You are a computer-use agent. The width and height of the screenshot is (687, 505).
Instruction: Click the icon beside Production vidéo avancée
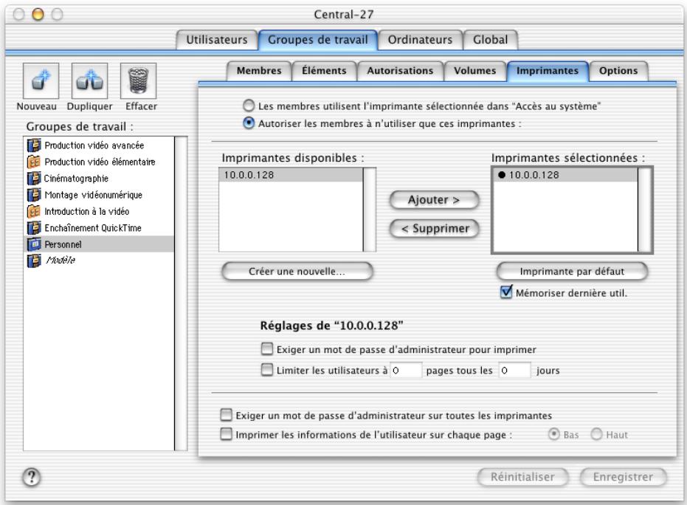point(34,145)
